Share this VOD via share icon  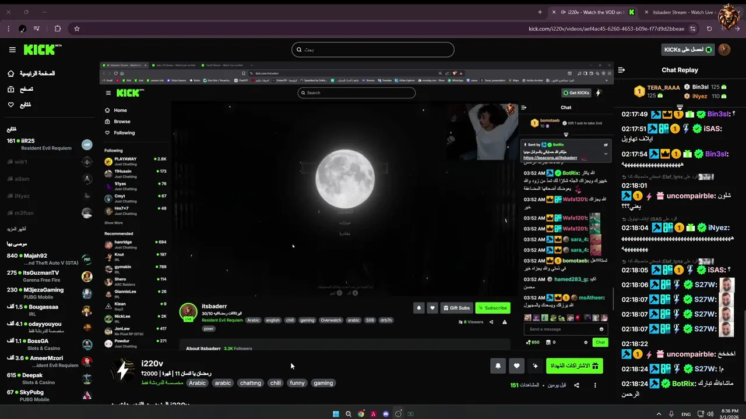576,385
